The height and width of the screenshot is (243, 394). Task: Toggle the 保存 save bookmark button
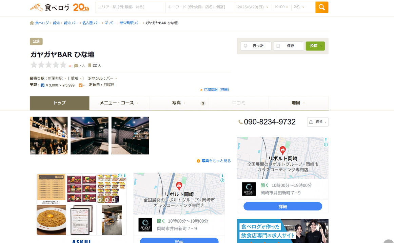coord(288,46)
